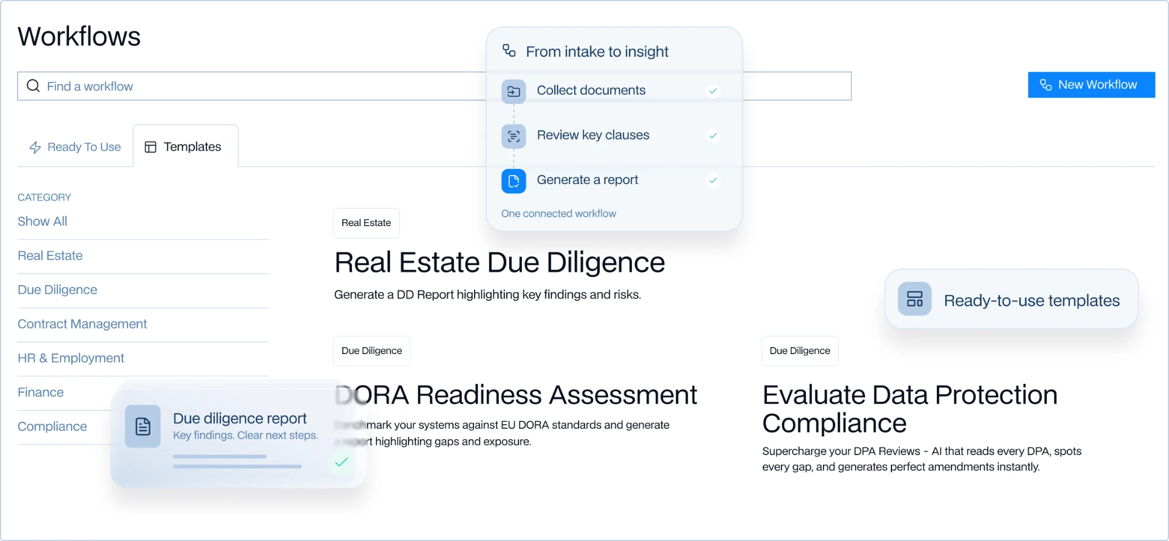
Task: Focus the Find a workflow search field
Action: click(434, 86)
